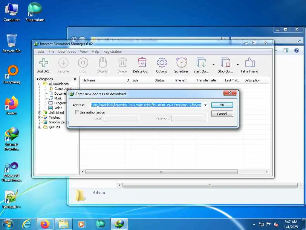Click the Stop Queue toolbar icon

225,63
